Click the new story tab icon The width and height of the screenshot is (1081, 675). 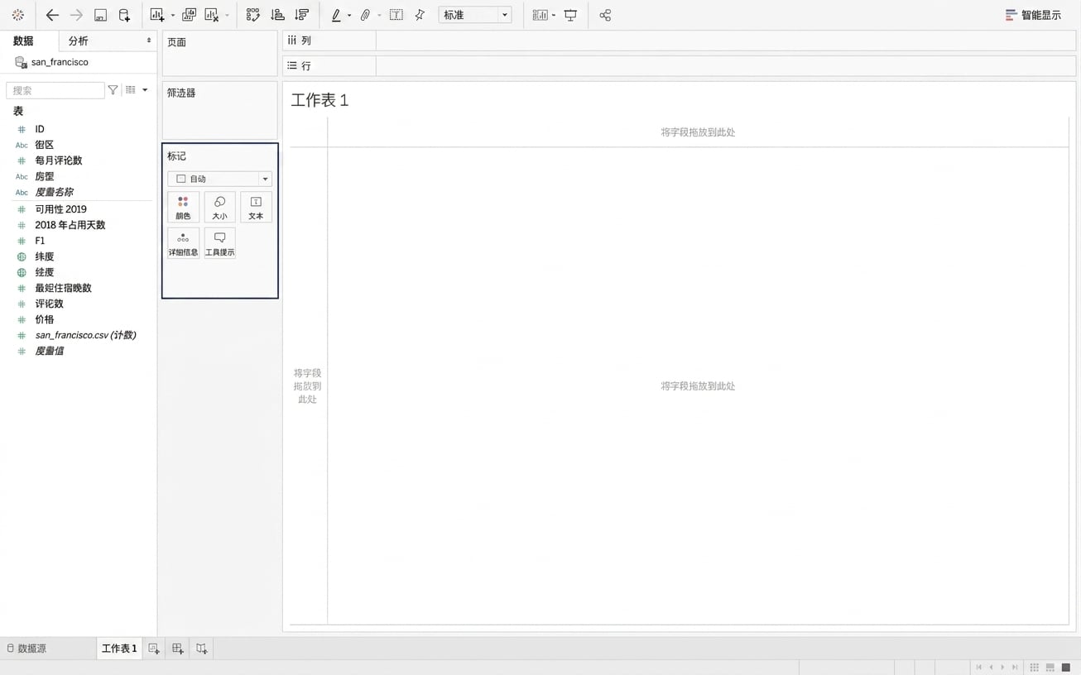tap(202, 649)
